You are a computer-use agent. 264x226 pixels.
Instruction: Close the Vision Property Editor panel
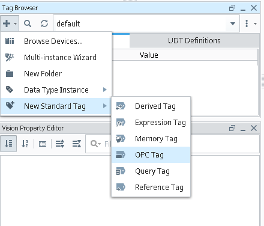pos(254,128)
